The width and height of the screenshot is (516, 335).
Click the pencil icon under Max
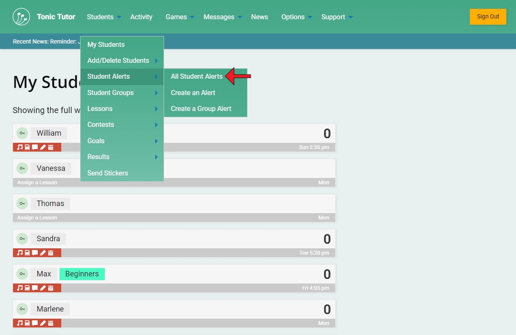(43, 288)
